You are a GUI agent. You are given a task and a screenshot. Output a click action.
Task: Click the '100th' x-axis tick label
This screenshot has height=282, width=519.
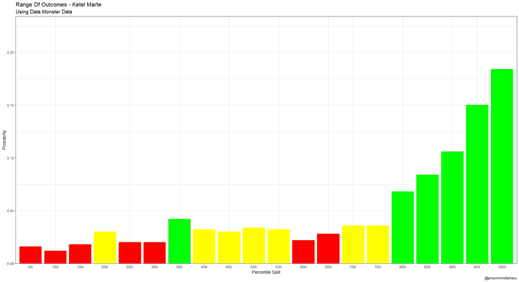point(502,267)
